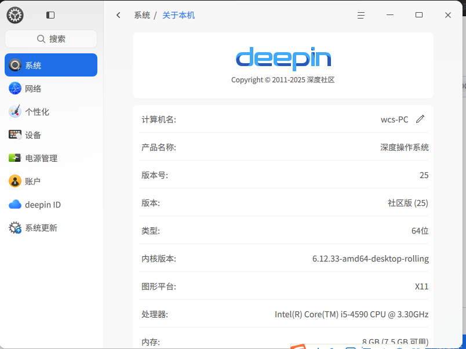This screenshot has width=466, height=349.
Task: Click graphics platform value X11
Action: tap(421, 286)
